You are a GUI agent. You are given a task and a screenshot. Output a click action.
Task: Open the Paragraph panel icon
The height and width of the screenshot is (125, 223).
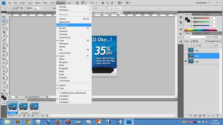[181, 34]
